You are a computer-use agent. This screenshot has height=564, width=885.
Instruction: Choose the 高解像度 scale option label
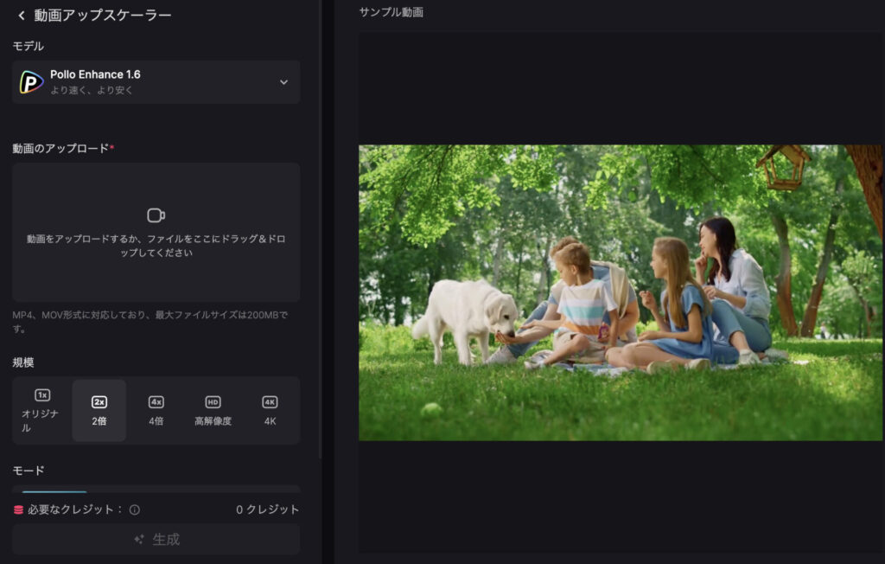(213, 421)
